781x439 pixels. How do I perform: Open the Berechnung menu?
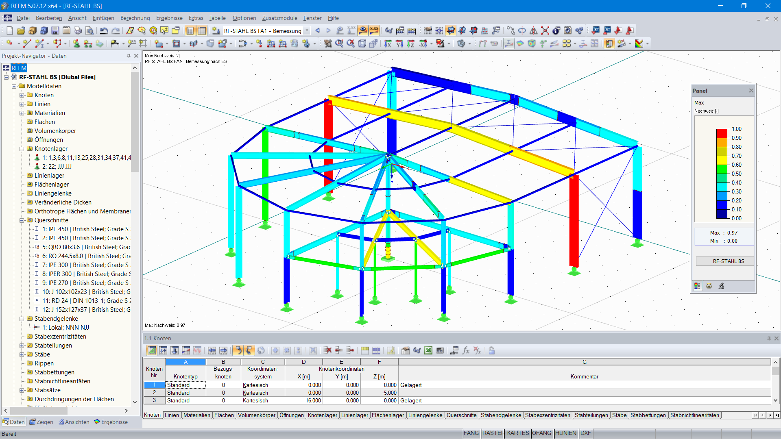tap(135, 18)
